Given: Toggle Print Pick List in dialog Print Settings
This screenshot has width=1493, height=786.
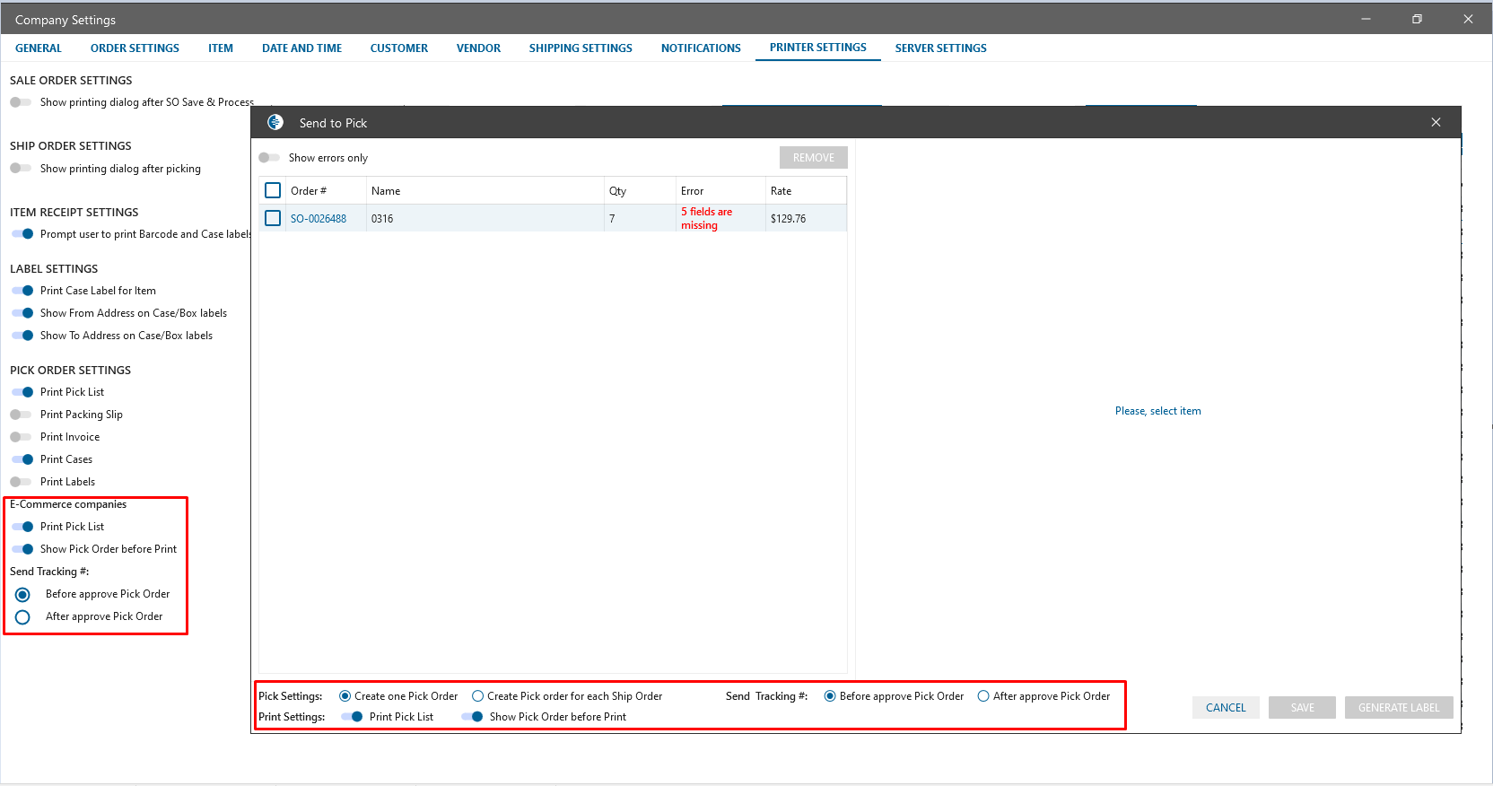Looking at the screenshot, I should 353,717.
